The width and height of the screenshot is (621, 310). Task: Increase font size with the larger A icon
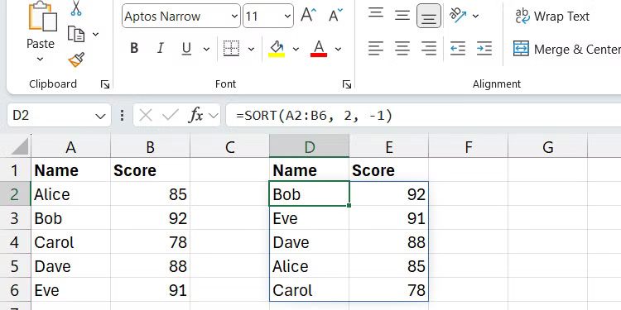[x=309, y=16]
